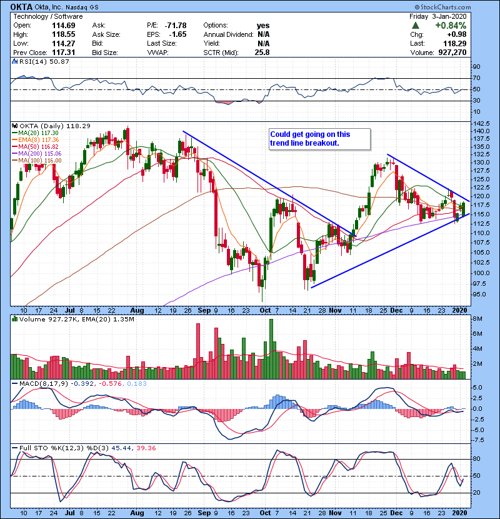
Task: Select the OKTA ticker symbol in header
Action: click(21, 7)
